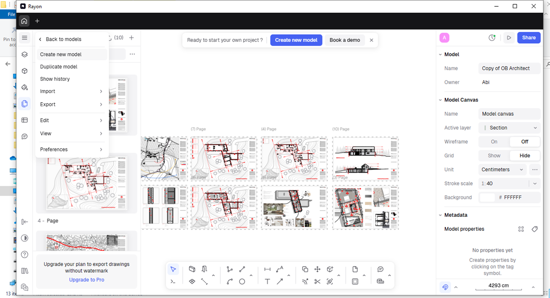Image resolution: width=550 pixels, height=298 pixels.
Task: Open the version history clock icon
Action: point(492,38)
